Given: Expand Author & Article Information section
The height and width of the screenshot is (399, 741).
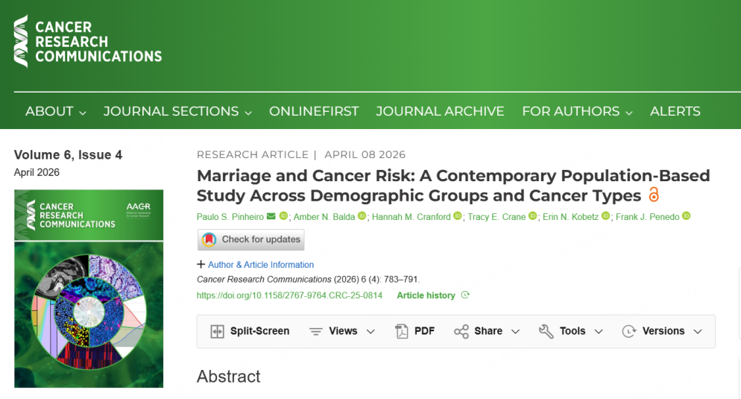Looking at the screenshot, I should 255,265.
